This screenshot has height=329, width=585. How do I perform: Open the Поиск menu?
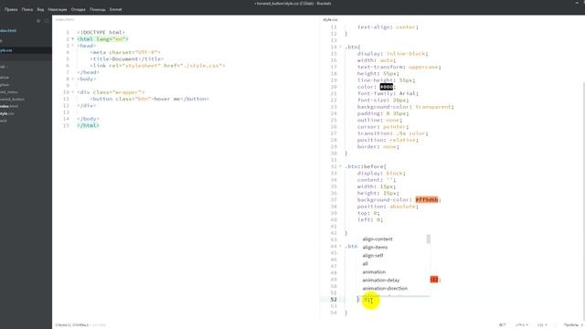coord(27,9)
